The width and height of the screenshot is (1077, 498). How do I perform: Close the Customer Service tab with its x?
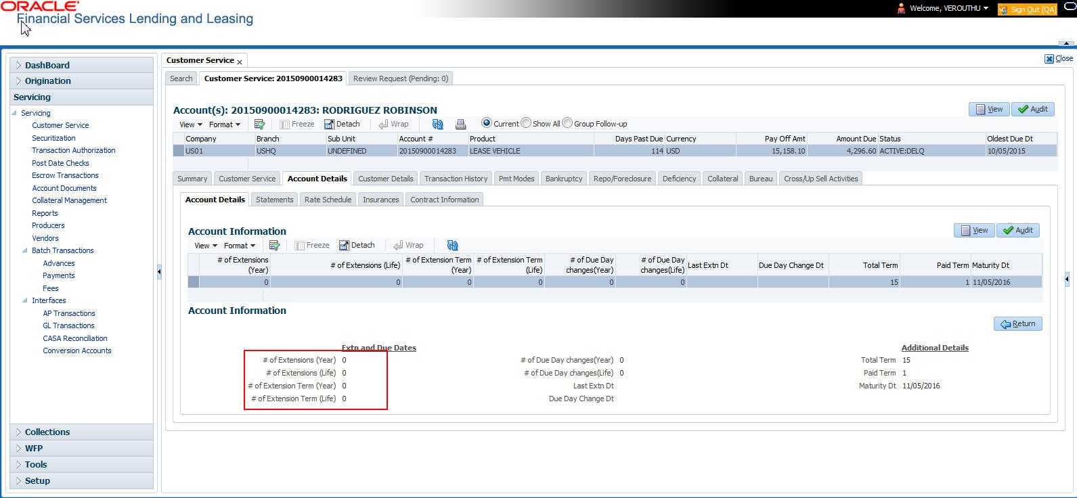click(x=240, y=62)
